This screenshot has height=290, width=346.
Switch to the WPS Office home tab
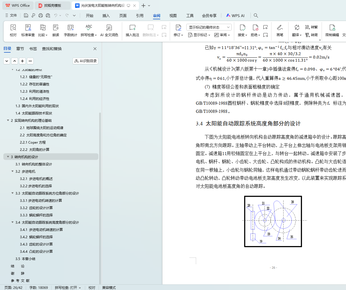18,6
